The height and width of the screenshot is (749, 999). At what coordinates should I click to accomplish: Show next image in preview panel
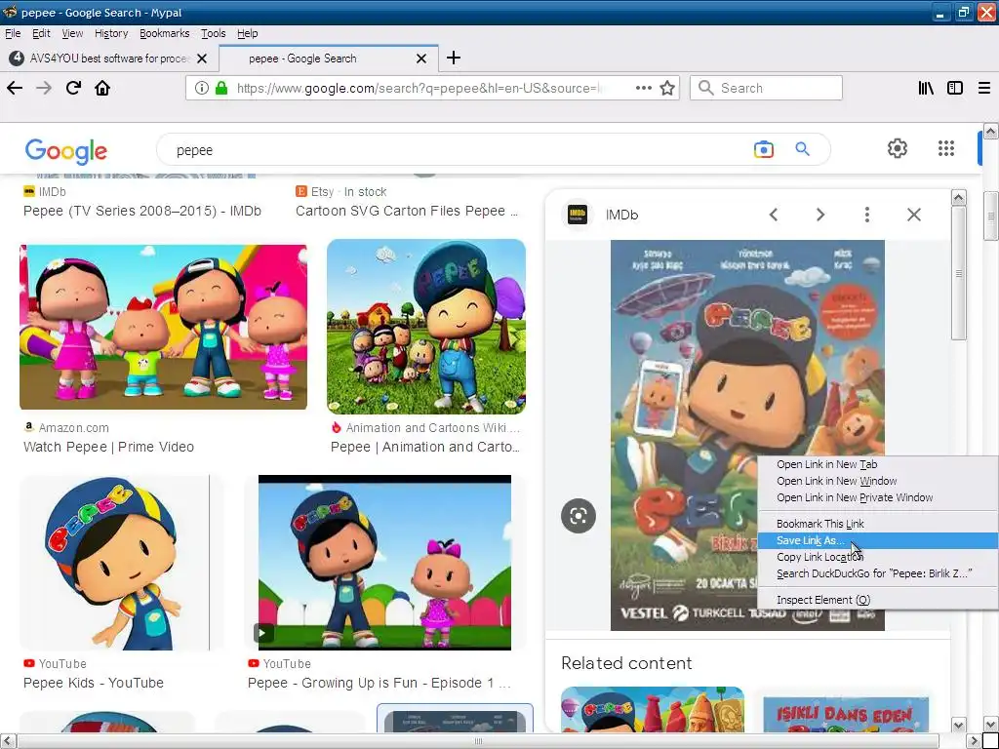pyautogui.click(x=819, y=215)
